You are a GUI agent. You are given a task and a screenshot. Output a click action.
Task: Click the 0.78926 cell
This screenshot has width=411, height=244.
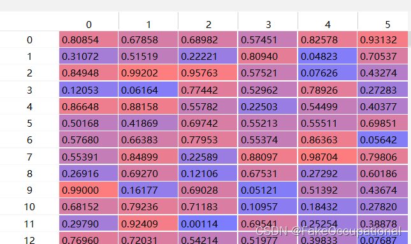click(x=328, y=90)
